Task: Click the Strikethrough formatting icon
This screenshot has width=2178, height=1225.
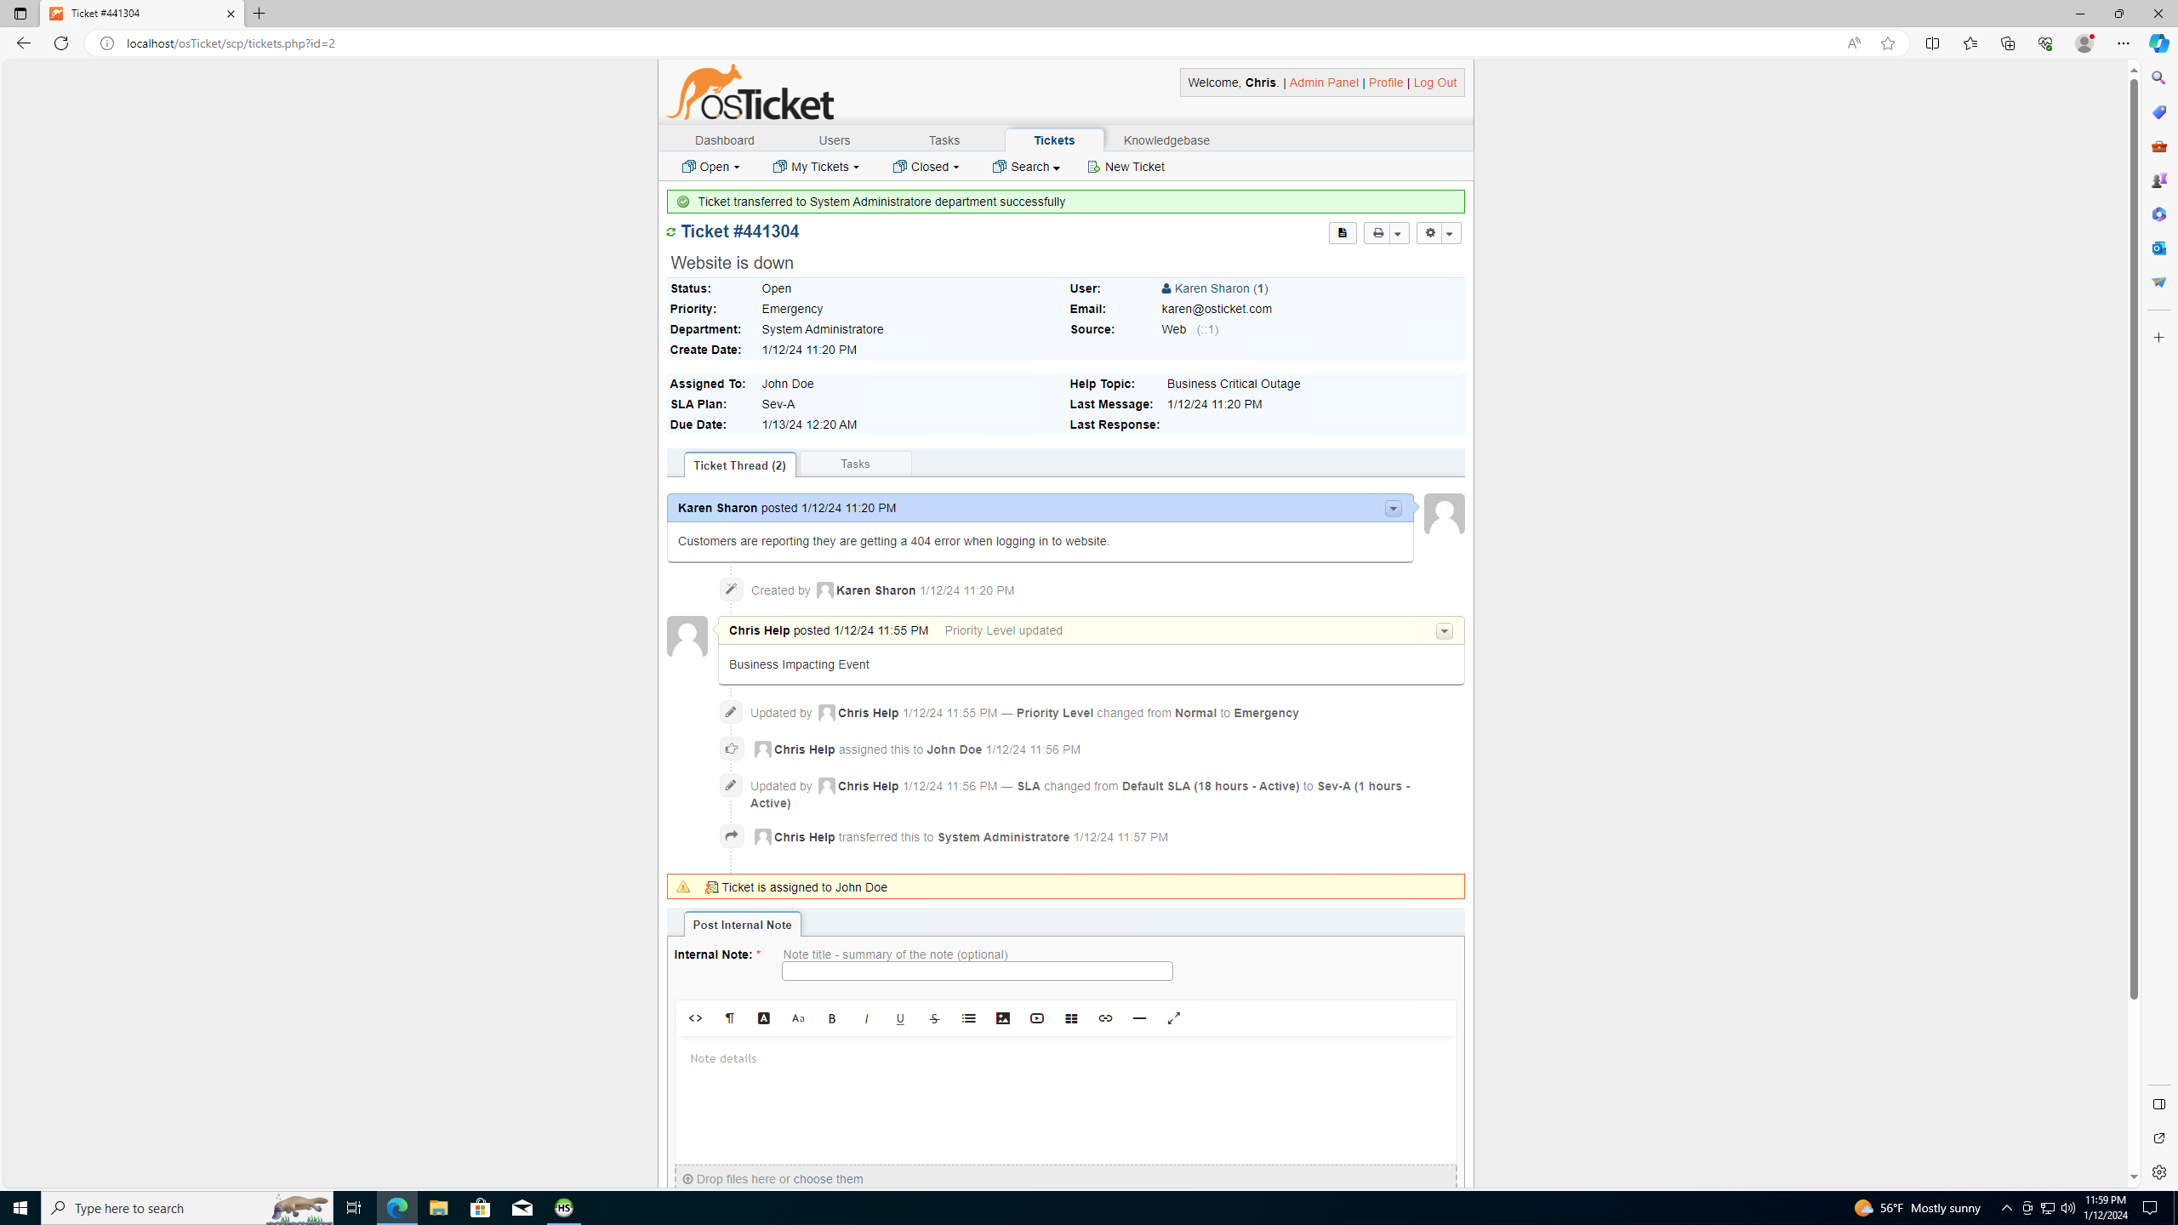Action: pyautogui.click(x=934, y=1018)
